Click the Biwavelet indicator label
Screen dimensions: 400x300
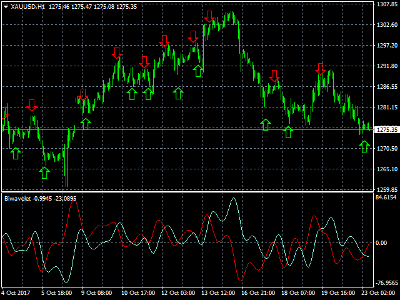pyautogui.click(x=17, y=199)
